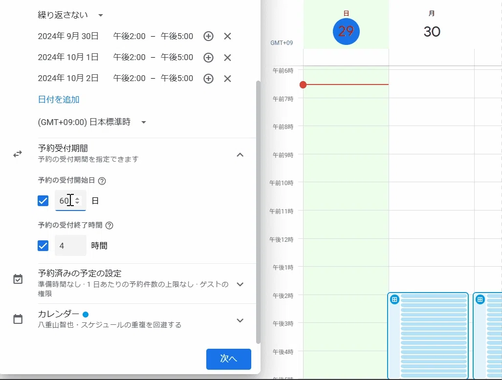Select the date 2024年 10月 2日
This screenshot has width=502, height=380.
point(68,78)
